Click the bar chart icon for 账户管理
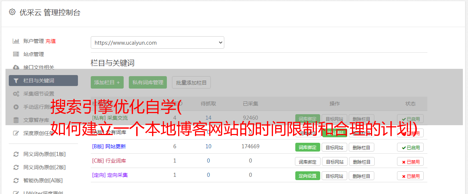The height and width of the screenshot is (194, 468). click(16, 41)
